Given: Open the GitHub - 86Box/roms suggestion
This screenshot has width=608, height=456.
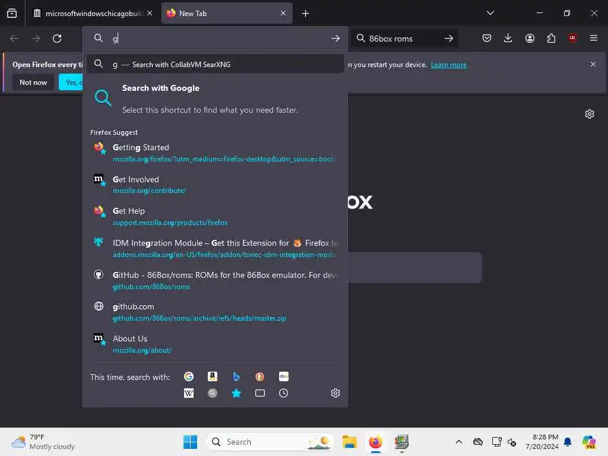Looking at the screenshot, I should [x=215, y=280].
